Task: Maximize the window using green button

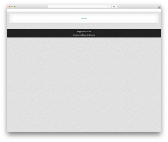Action: coord(15,6)
